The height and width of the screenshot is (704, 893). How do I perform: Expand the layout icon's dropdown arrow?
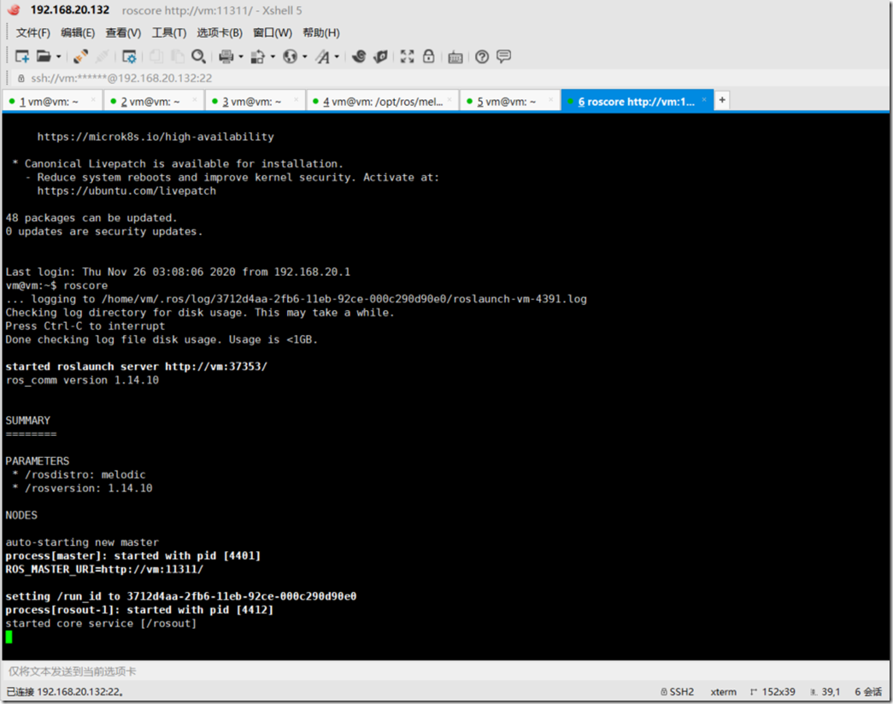[273, 57]
